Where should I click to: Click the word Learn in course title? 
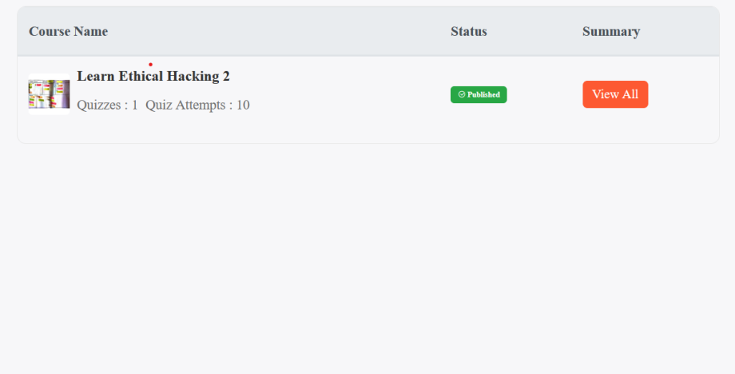(96, 77)
